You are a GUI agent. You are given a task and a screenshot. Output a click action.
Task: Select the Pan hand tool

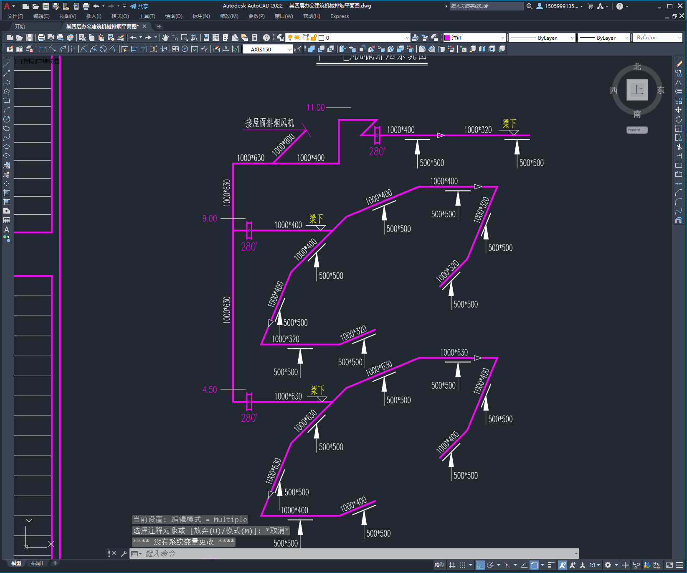pyautogui.click(x=165, y=38)
